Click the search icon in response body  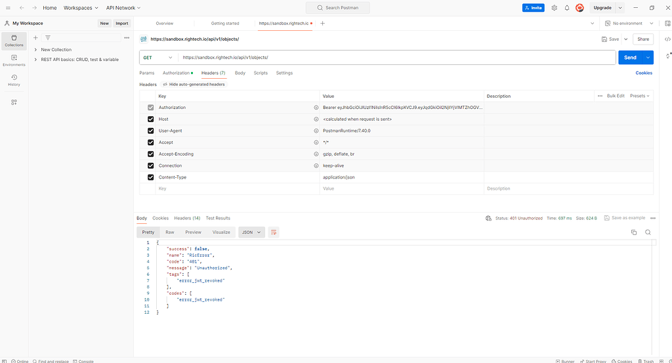point(648,232)
